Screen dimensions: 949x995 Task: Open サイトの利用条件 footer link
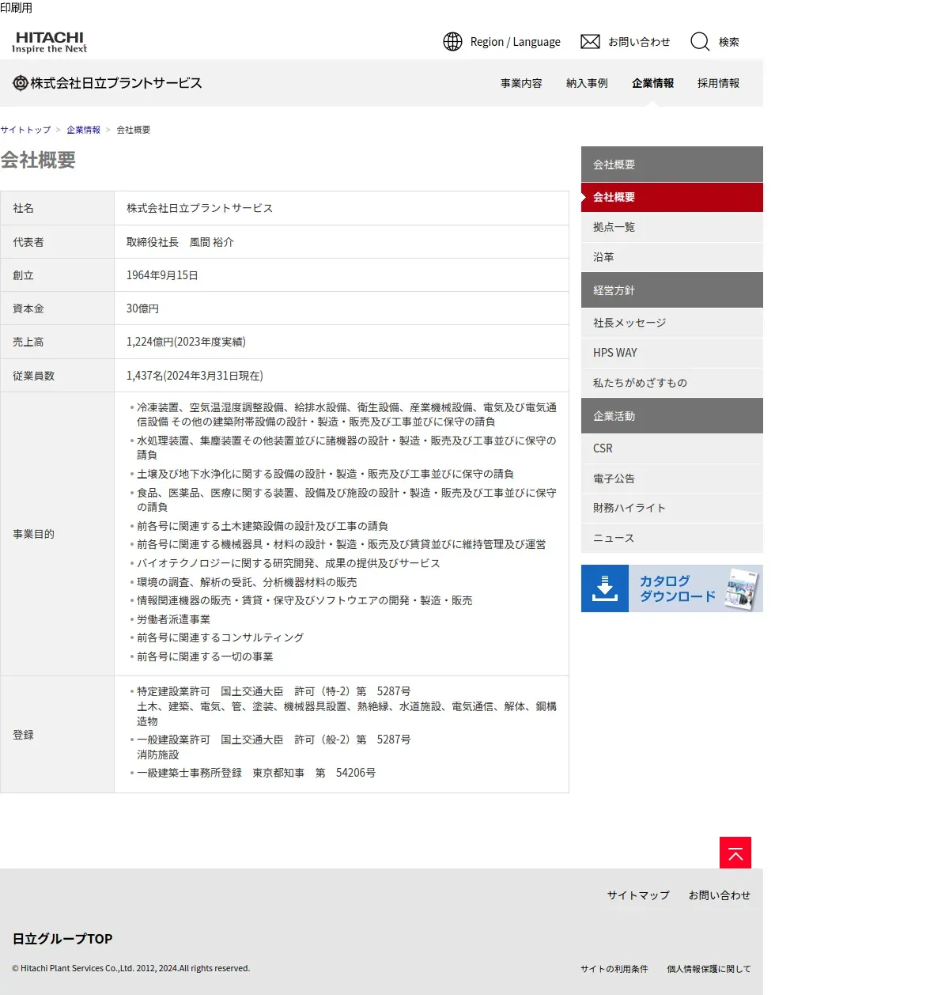[x=614, y=969]
